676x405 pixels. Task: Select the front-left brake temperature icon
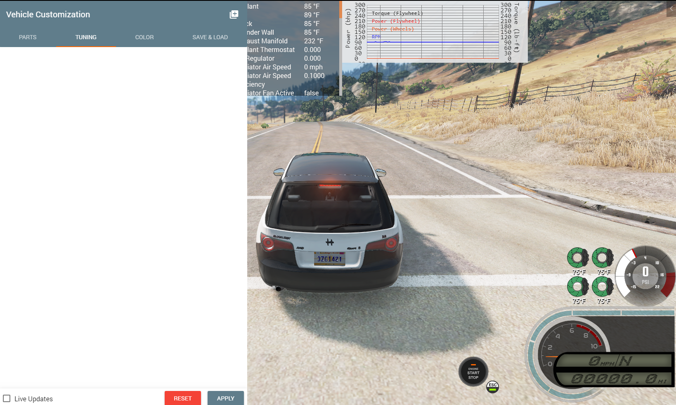click(x=578, y=258)
